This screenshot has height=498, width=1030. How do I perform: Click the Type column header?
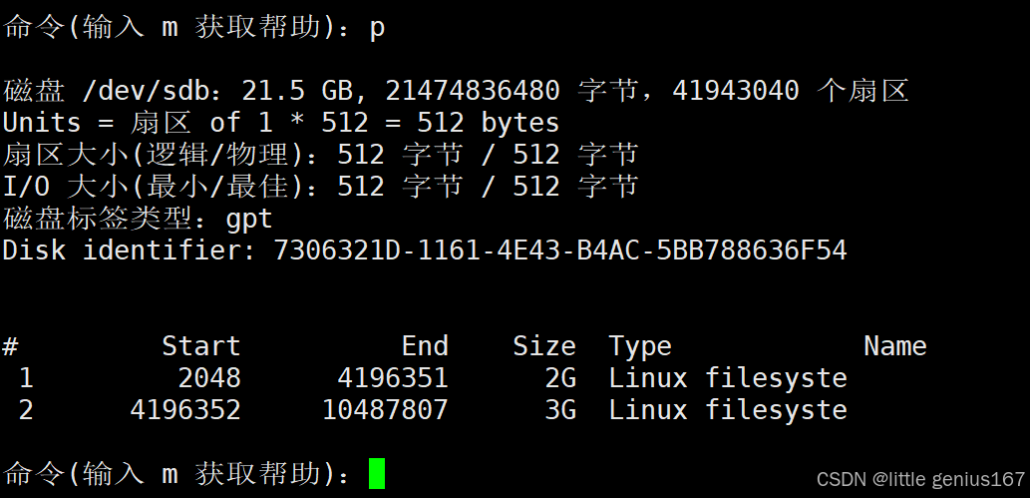(x=640, y=346)
